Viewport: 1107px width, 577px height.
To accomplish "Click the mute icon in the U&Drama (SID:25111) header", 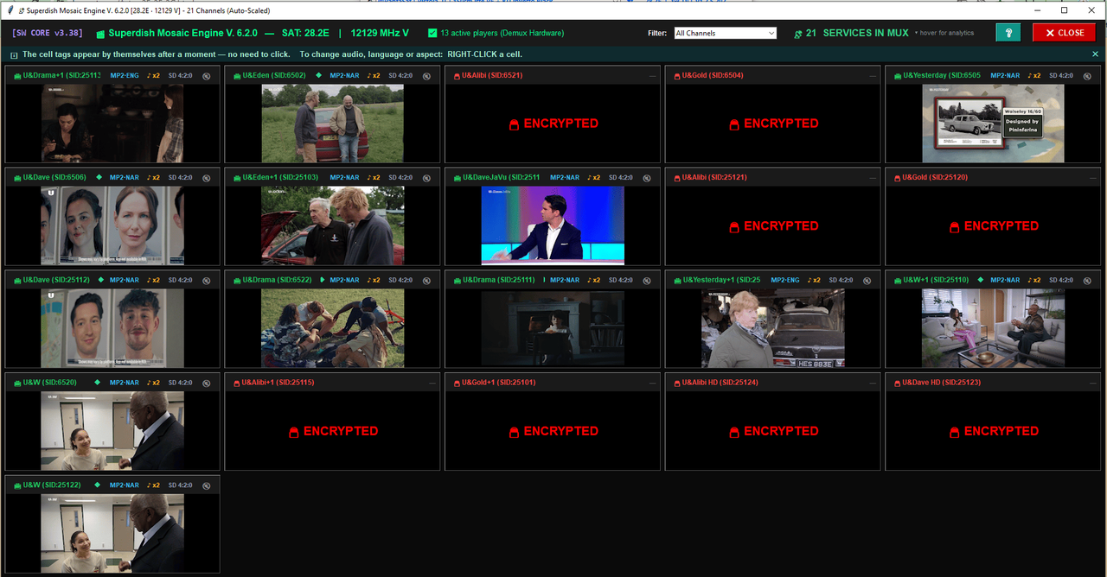I will [647, 281].
